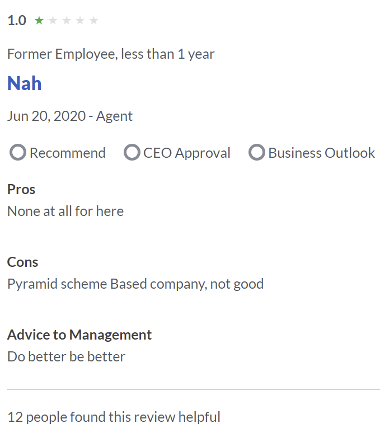
Task: Click the 1.0 rating number
Action: 17,21
